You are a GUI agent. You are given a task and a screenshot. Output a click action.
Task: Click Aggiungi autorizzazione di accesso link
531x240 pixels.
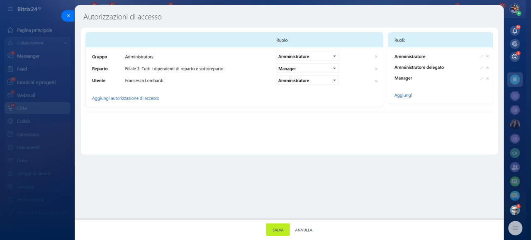point(126,98)
